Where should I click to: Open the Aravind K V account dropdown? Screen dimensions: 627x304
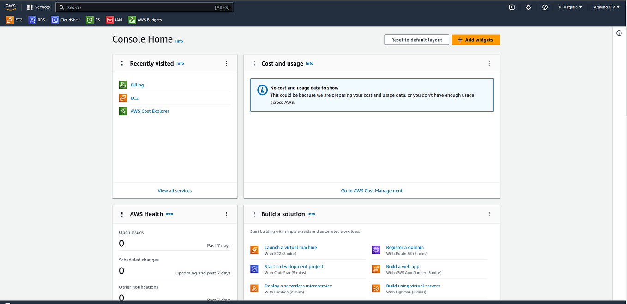[x=606, y=7]
